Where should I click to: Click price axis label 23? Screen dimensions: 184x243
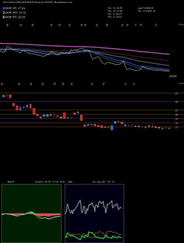click(x=176, y=102)
